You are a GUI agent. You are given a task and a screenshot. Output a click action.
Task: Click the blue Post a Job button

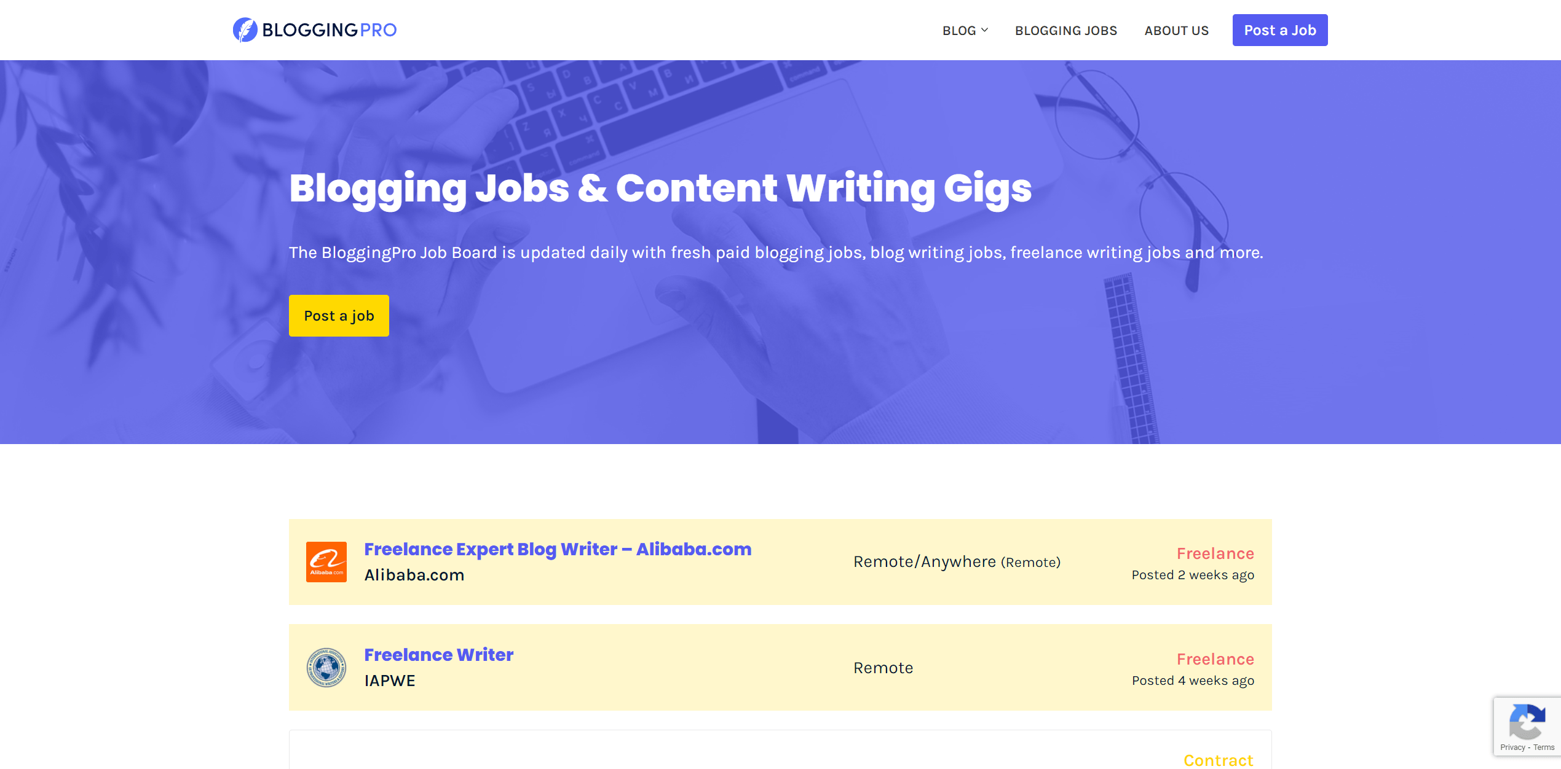point(1279,29)
